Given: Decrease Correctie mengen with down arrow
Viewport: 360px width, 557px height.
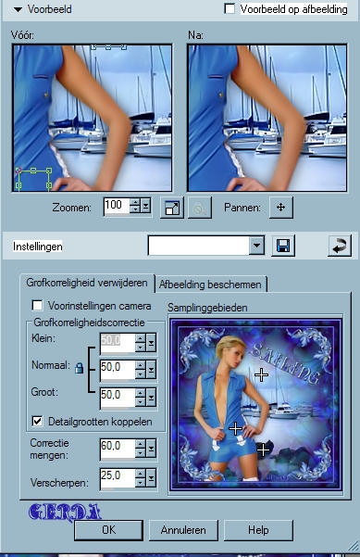Looking at the screenshot, I should pos(141,452).
